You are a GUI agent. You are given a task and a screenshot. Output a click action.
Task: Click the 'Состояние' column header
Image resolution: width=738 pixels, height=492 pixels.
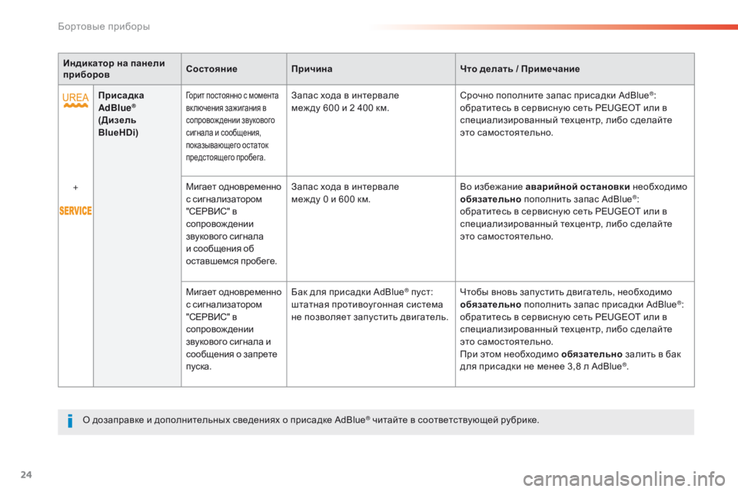[x=234, y=68]
